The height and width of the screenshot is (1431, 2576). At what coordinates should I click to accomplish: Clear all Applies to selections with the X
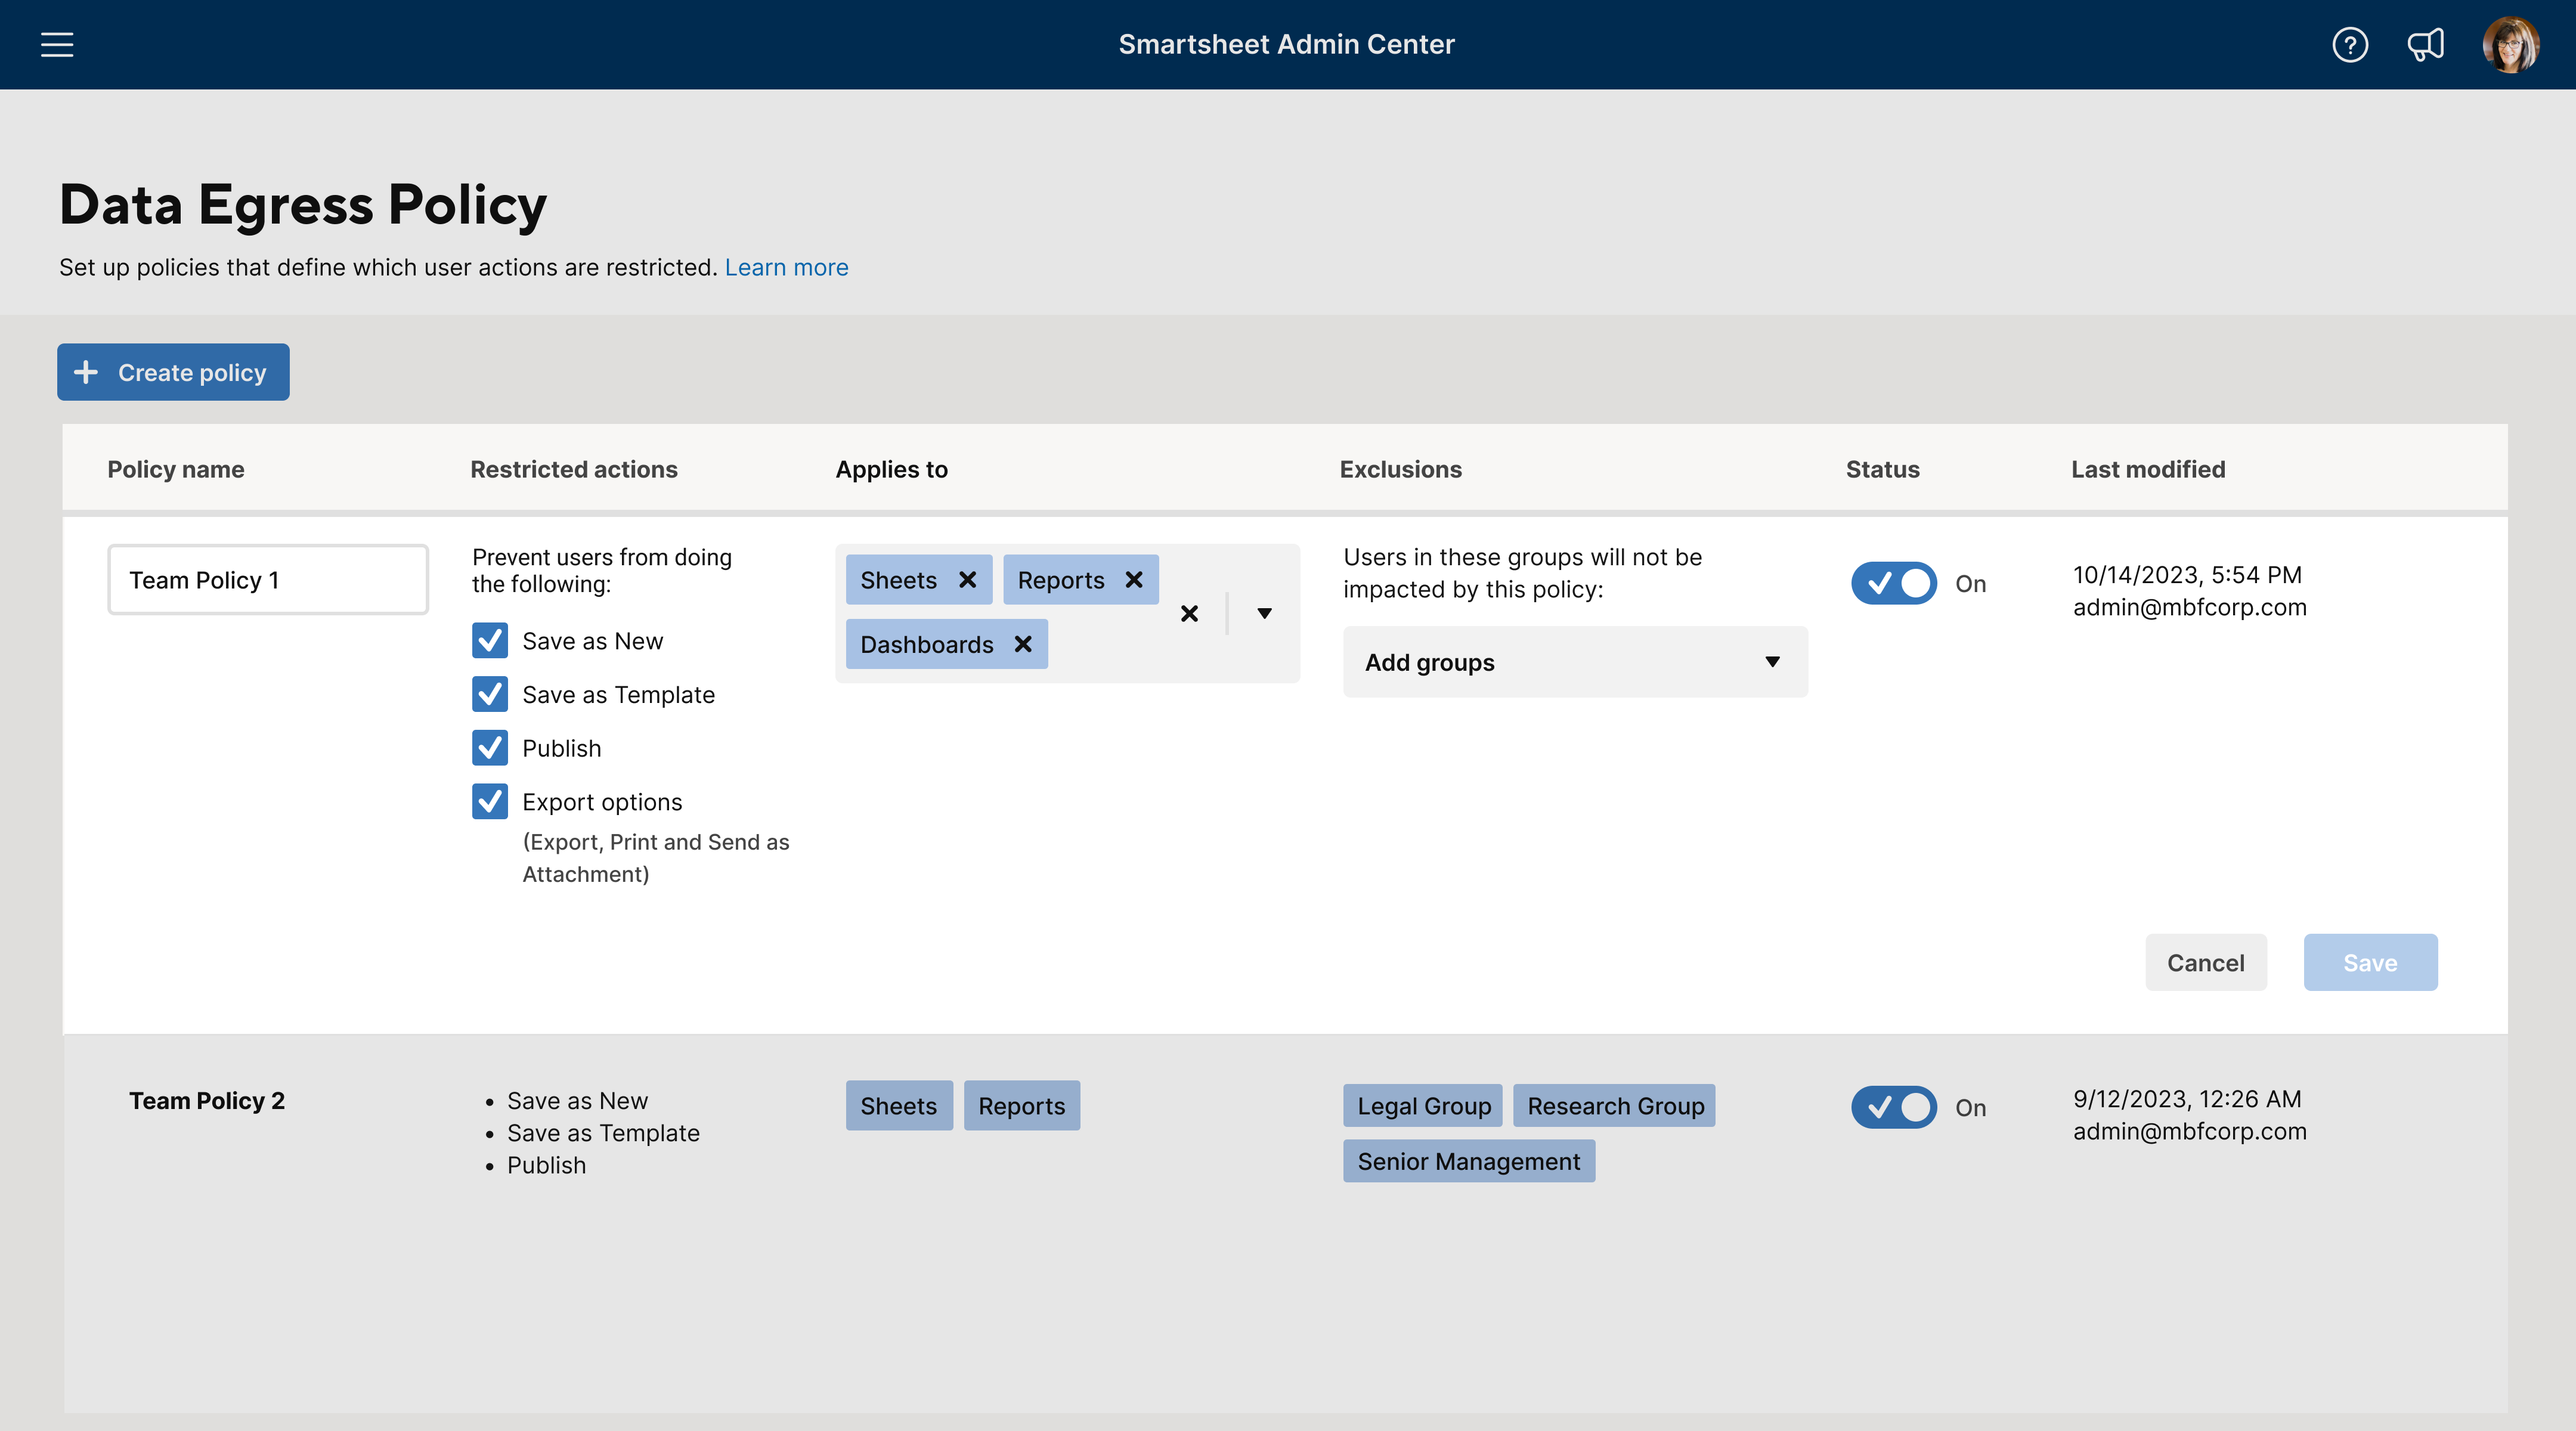(x=1189, y=613)
